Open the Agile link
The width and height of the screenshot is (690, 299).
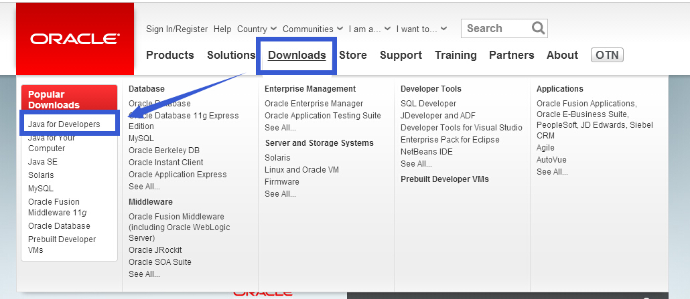[x=546, y=148]
